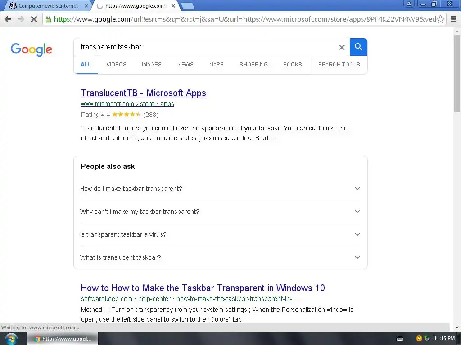Clear search box with the X icon

click(x=342, y=47)
